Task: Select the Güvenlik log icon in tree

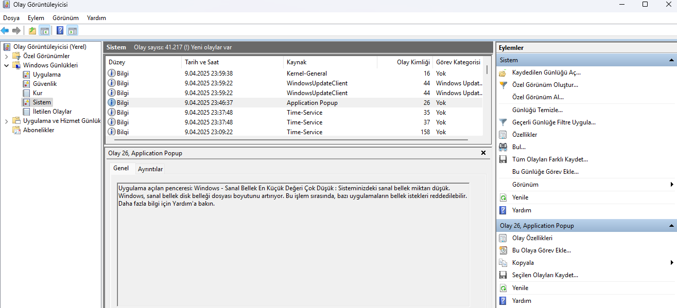Action: pyautogui.click(x=27, y=84)
